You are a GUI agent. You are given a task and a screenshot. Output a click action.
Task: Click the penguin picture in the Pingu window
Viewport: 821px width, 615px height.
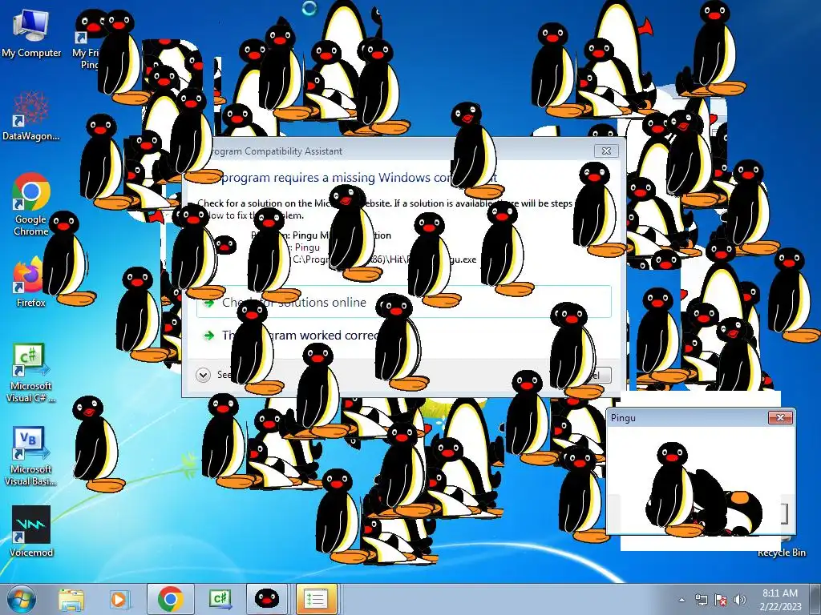704,489
